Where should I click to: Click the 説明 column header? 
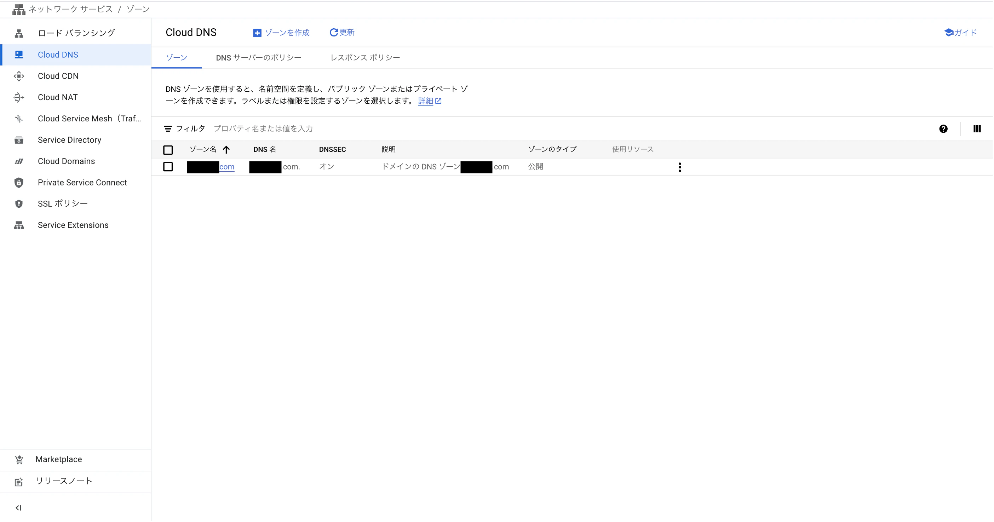[x=389, y=149]
